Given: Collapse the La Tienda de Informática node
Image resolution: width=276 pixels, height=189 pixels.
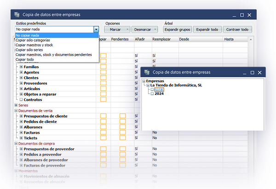Looking at the screenshot, I should pyautogui.click(x=148, y=85).
